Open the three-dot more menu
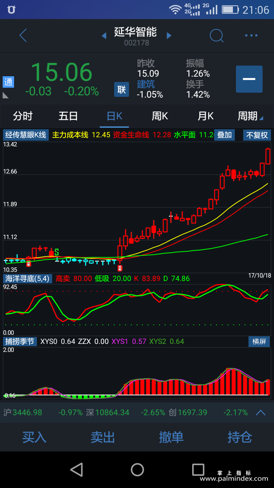 tap(251, 35)
